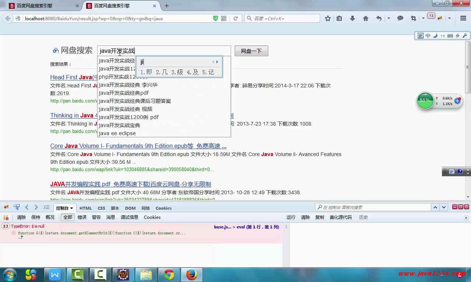Screen dimensions: 471x282
Task: Open the JAVA并发编程实践.pdf result link
Action: point(131,184)
